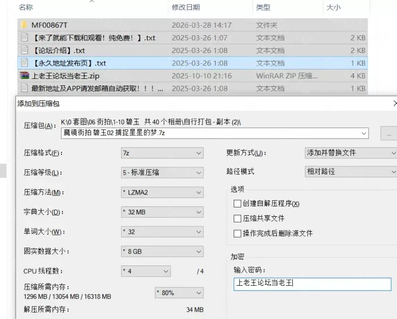Enable 创建自解压程序 checkbox
This screenshot has width=397, height=319.
pos(237,203)
